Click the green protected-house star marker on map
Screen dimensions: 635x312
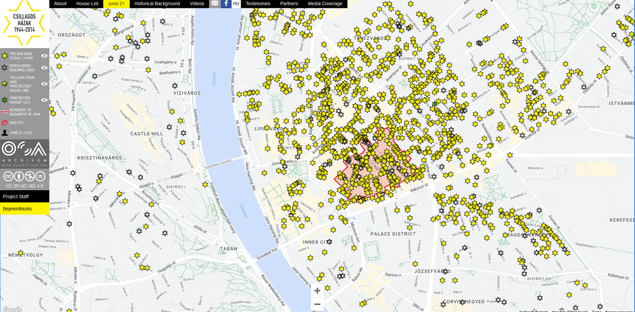pos(435,104)
